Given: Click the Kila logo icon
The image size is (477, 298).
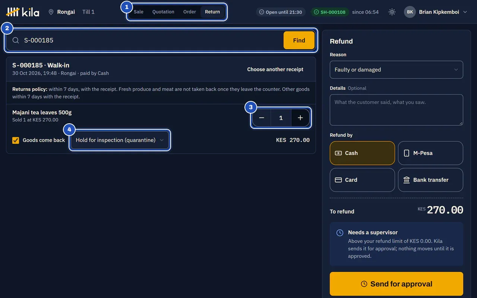Looking at the screenshot, I should [x=13, y=12].
